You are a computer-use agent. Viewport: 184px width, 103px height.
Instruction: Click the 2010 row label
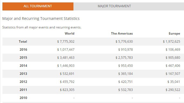[x=23, y=98]
